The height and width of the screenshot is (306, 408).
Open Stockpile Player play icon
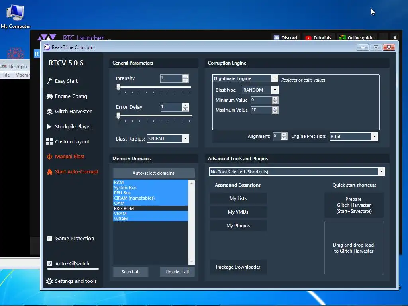[49, 126]
